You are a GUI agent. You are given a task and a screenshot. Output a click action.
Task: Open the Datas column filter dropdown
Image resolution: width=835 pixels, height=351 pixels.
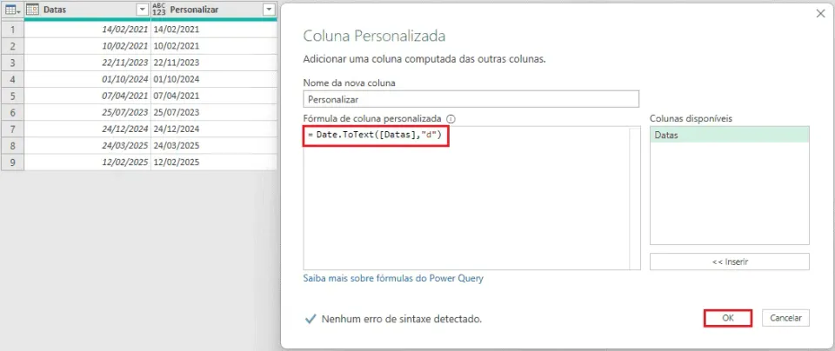(x=142, y=10)
